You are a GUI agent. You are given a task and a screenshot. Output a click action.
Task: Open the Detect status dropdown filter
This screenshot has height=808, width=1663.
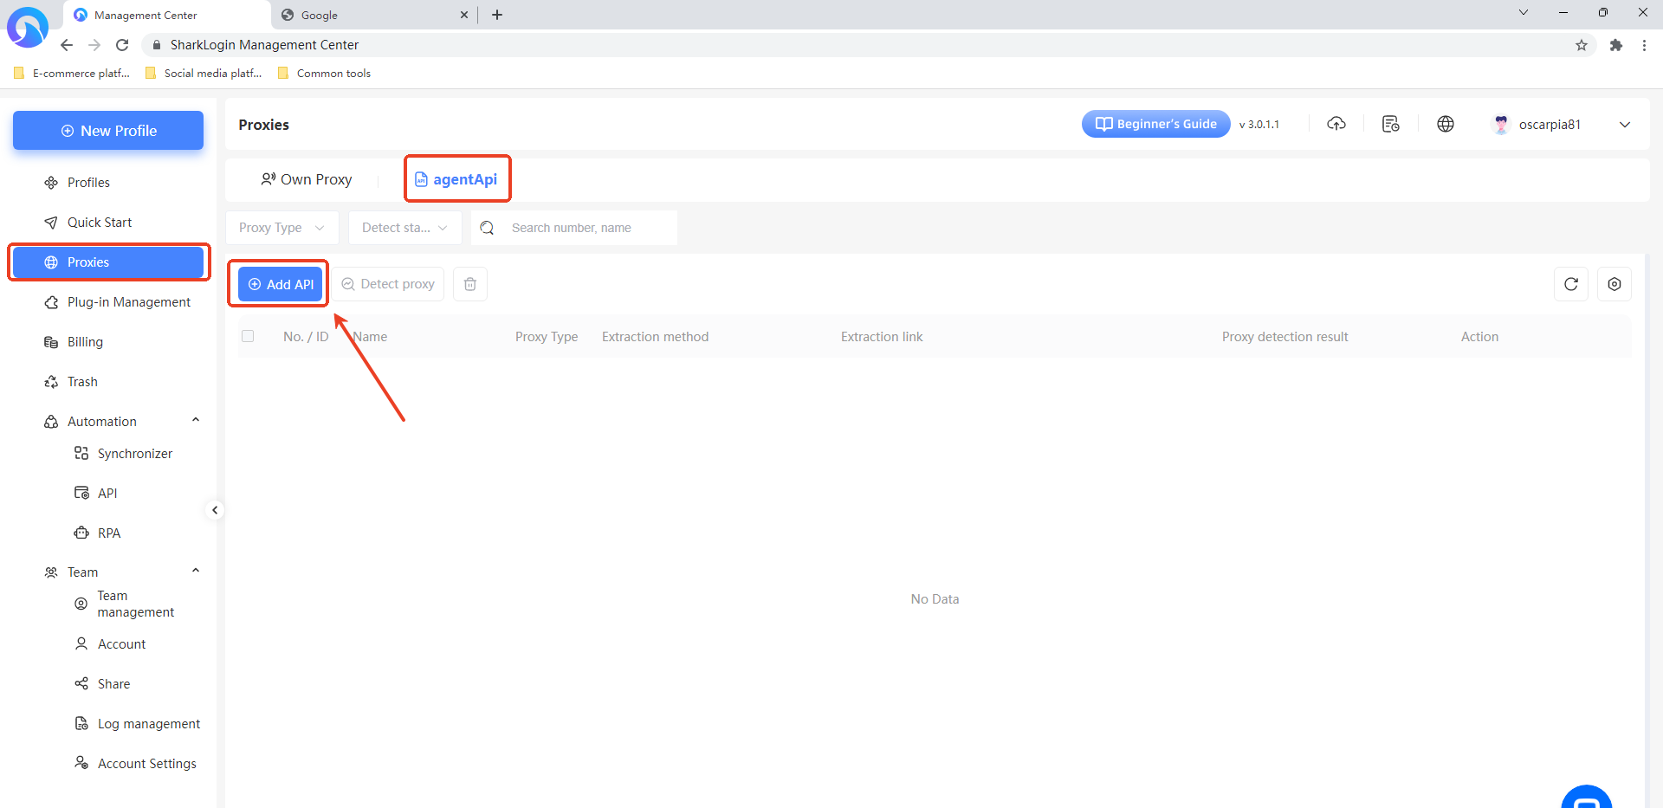coord(404,228)
